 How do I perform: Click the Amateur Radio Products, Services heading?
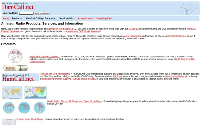[x=42, y=23]
